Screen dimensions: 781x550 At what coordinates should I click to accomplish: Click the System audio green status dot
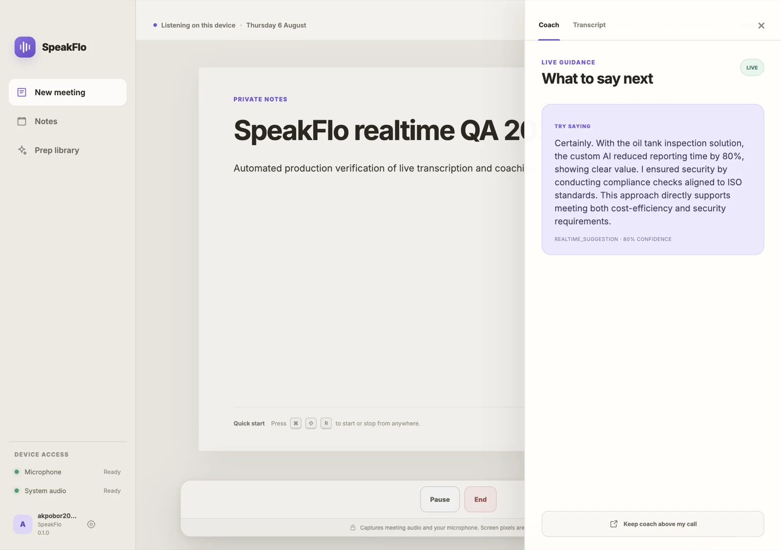pos(17,490)
